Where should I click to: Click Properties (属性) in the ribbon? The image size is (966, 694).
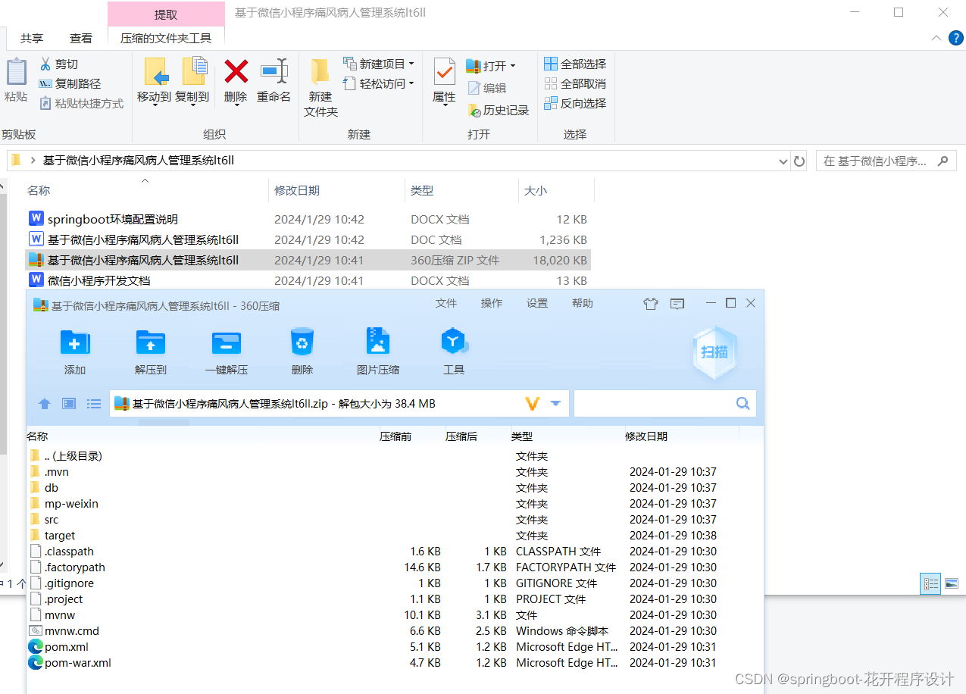(444, 81)
